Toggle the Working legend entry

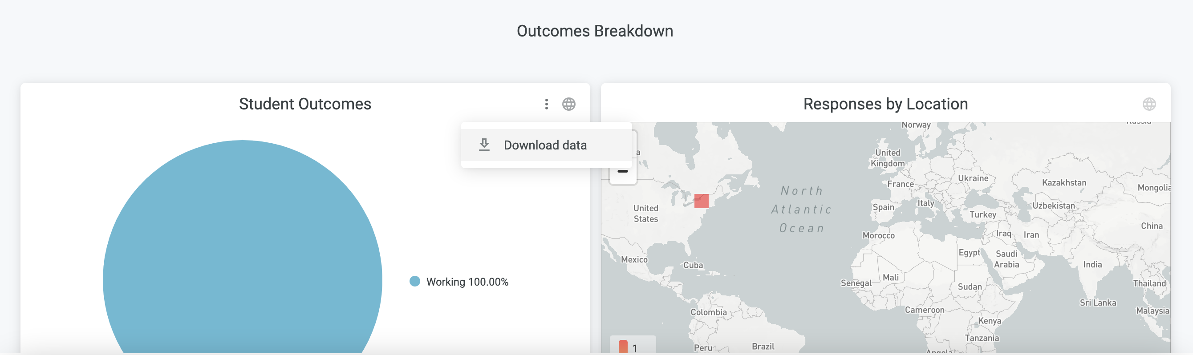(x=459, y=282)
